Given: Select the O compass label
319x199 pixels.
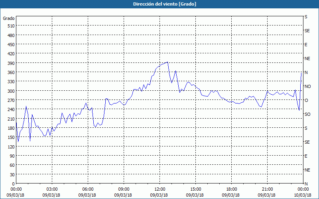Looking at the screenshot, I should (306, 100).
